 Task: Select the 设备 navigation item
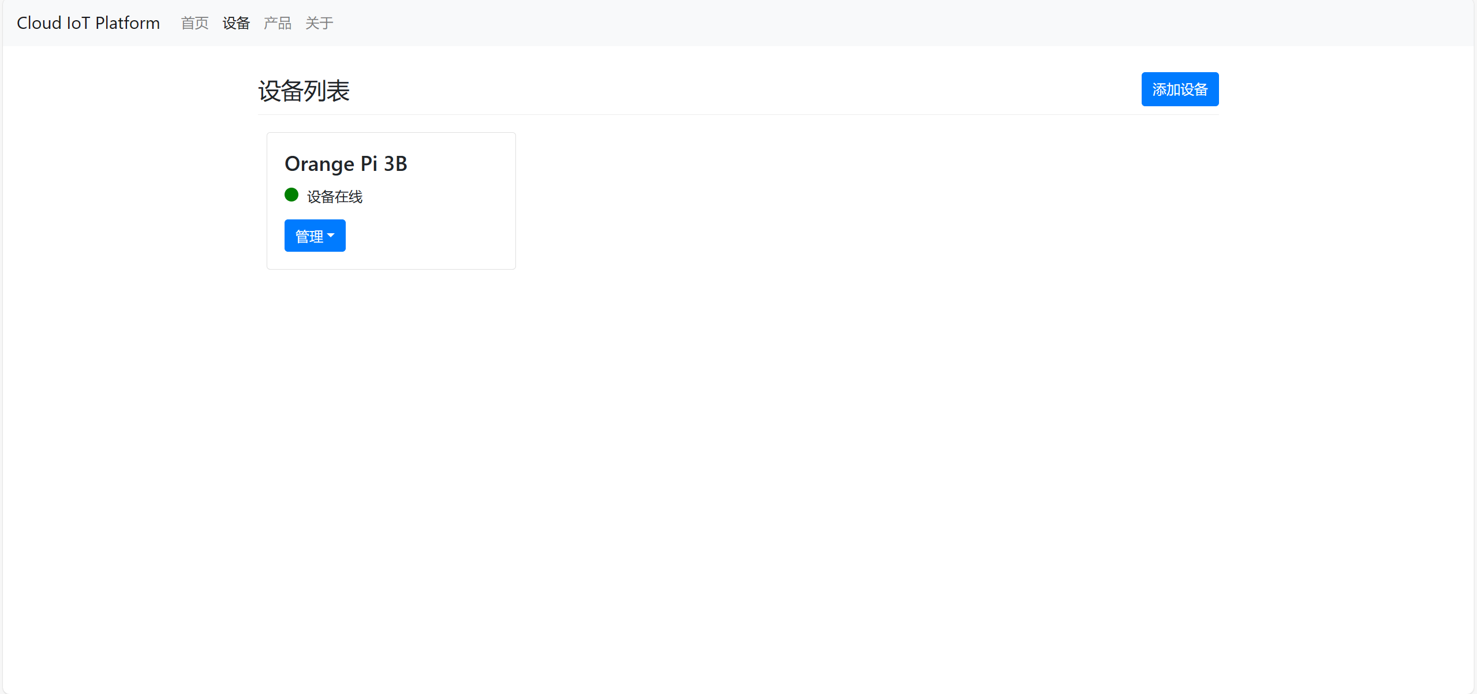coord(236,23)
